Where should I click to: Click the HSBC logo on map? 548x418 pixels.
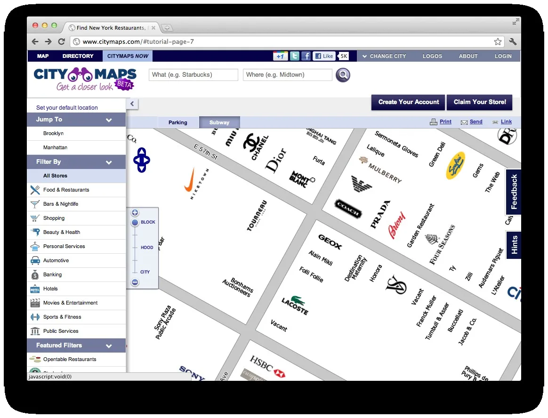[267, 367]
